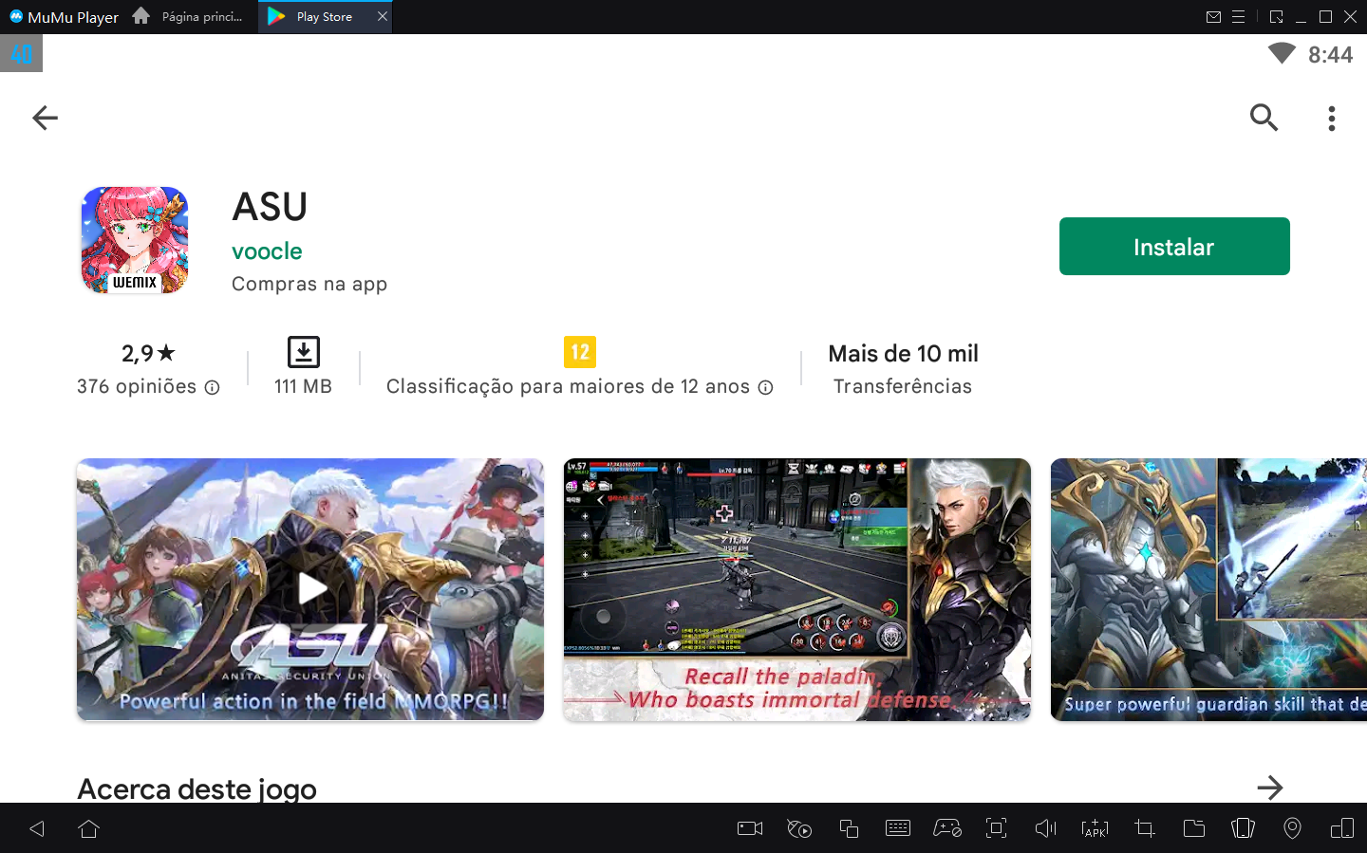The width and height of the screenshot is (1367, 853).
Task: Close the Play Store tab
Action: [383, 16]
